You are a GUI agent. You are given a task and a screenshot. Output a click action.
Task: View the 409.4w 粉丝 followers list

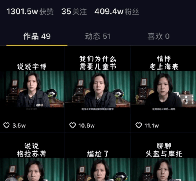pyautogui.click(x=116, y=12)
